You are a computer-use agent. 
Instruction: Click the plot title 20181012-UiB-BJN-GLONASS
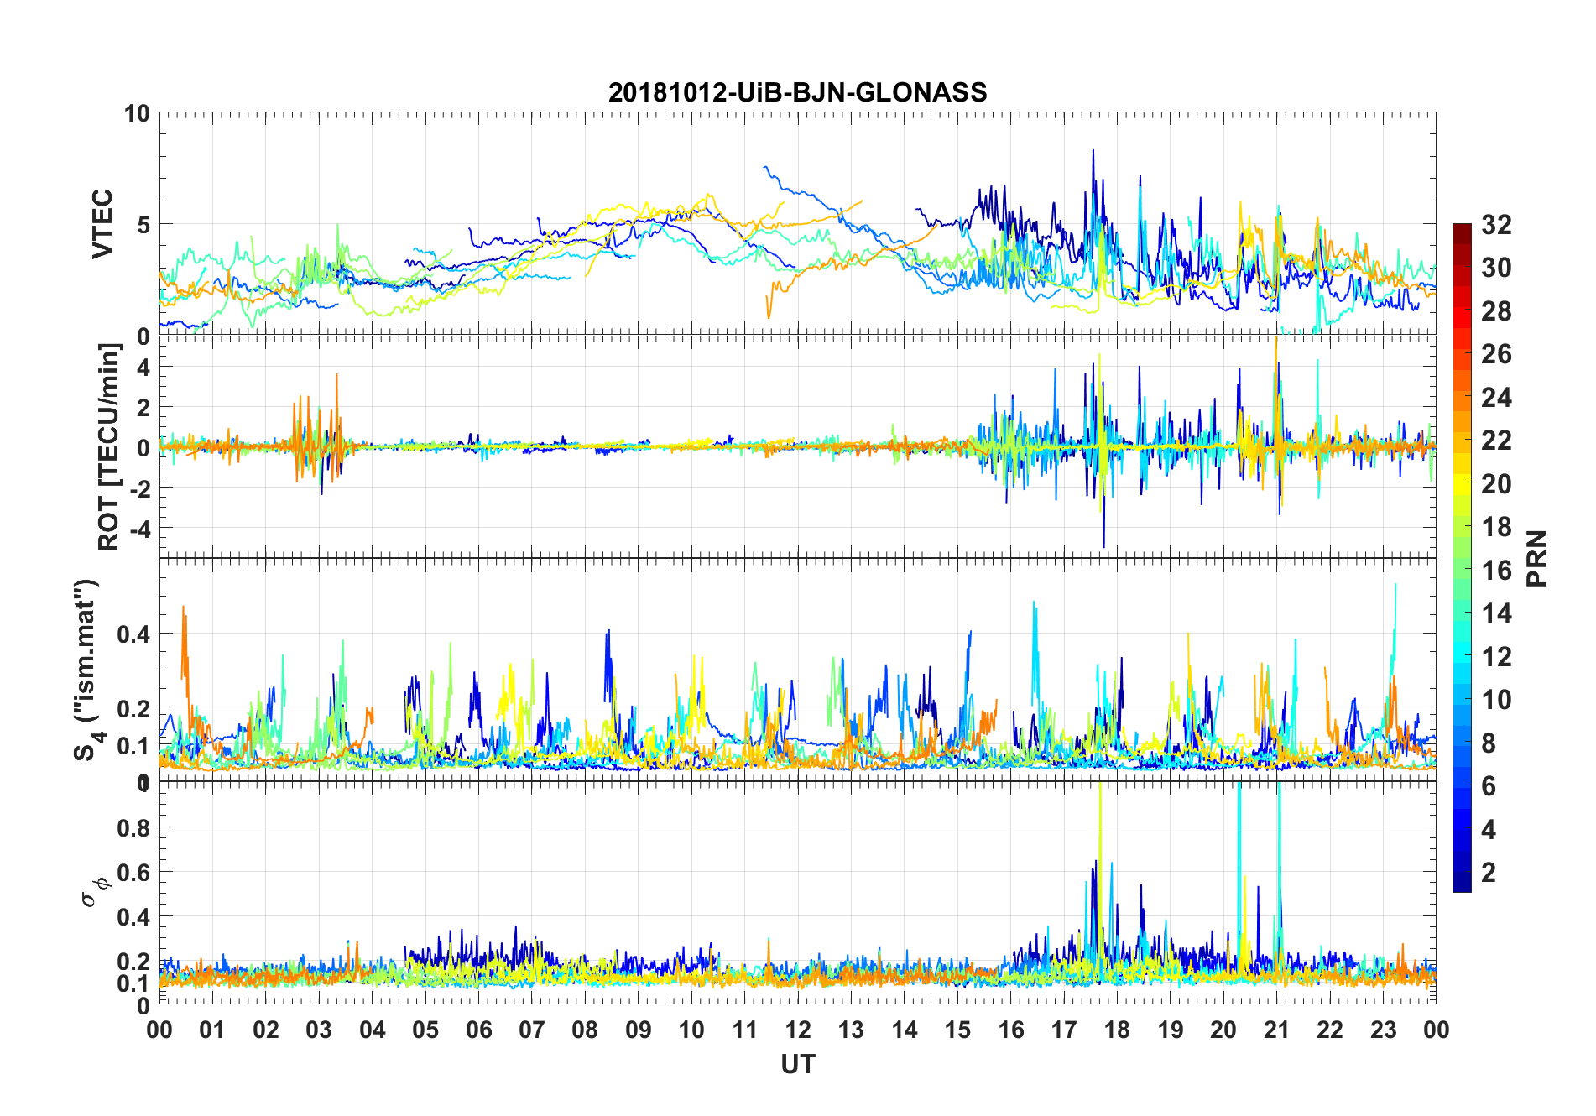(x=797, y=92)
